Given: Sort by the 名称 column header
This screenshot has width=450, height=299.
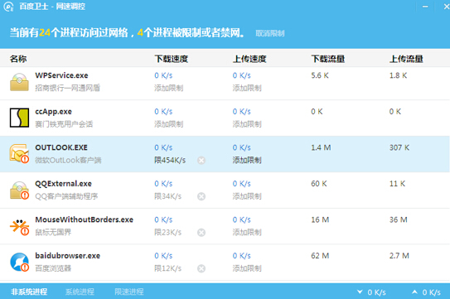Looking at the screenshot, I should (18, 59).
